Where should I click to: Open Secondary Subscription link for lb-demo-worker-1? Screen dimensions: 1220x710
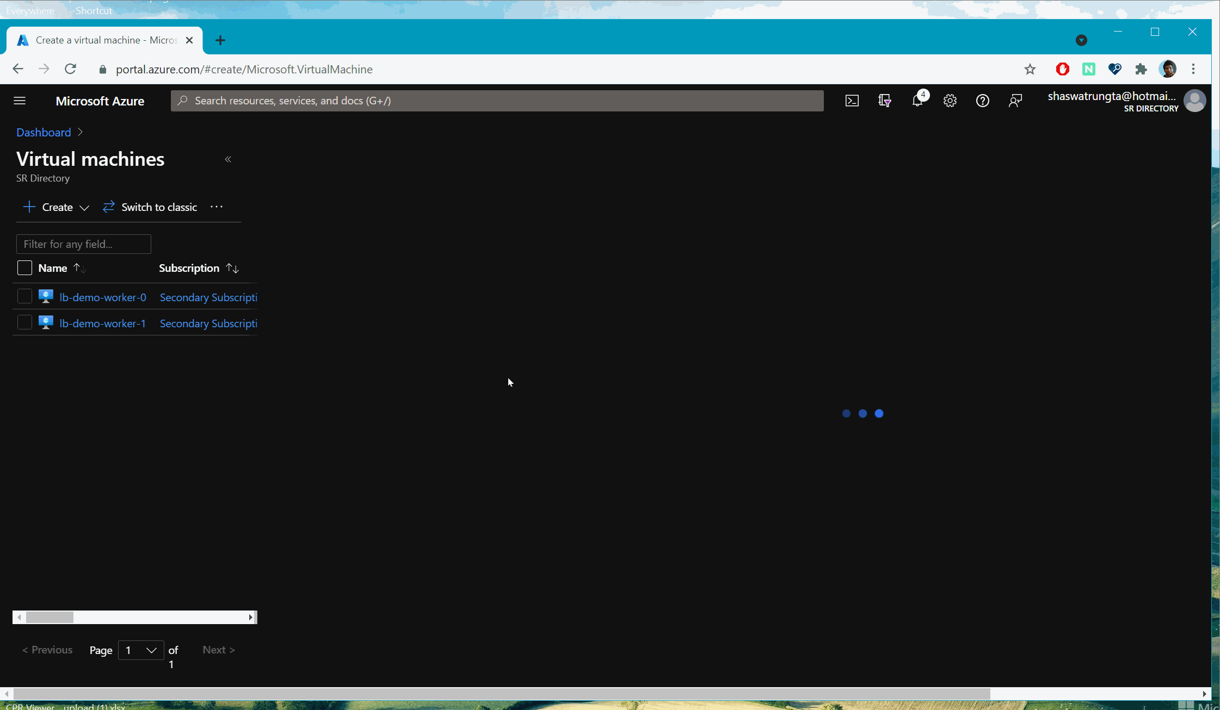tap(208, 323)
